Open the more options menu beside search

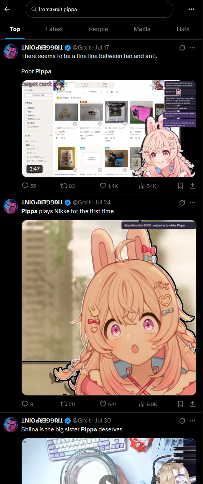click(x=191, y=9)
